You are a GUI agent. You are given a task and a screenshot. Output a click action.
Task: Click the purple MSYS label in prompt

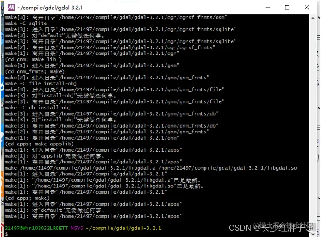[x=77, y=228]
